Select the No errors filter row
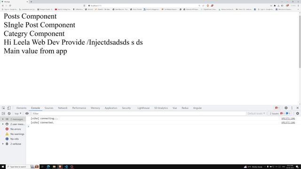The width and height of the screenshot is (301, 169). coord(13,129)
